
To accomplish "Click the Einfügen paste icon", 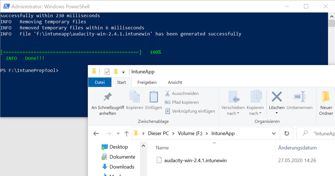I will pos(153,97).
